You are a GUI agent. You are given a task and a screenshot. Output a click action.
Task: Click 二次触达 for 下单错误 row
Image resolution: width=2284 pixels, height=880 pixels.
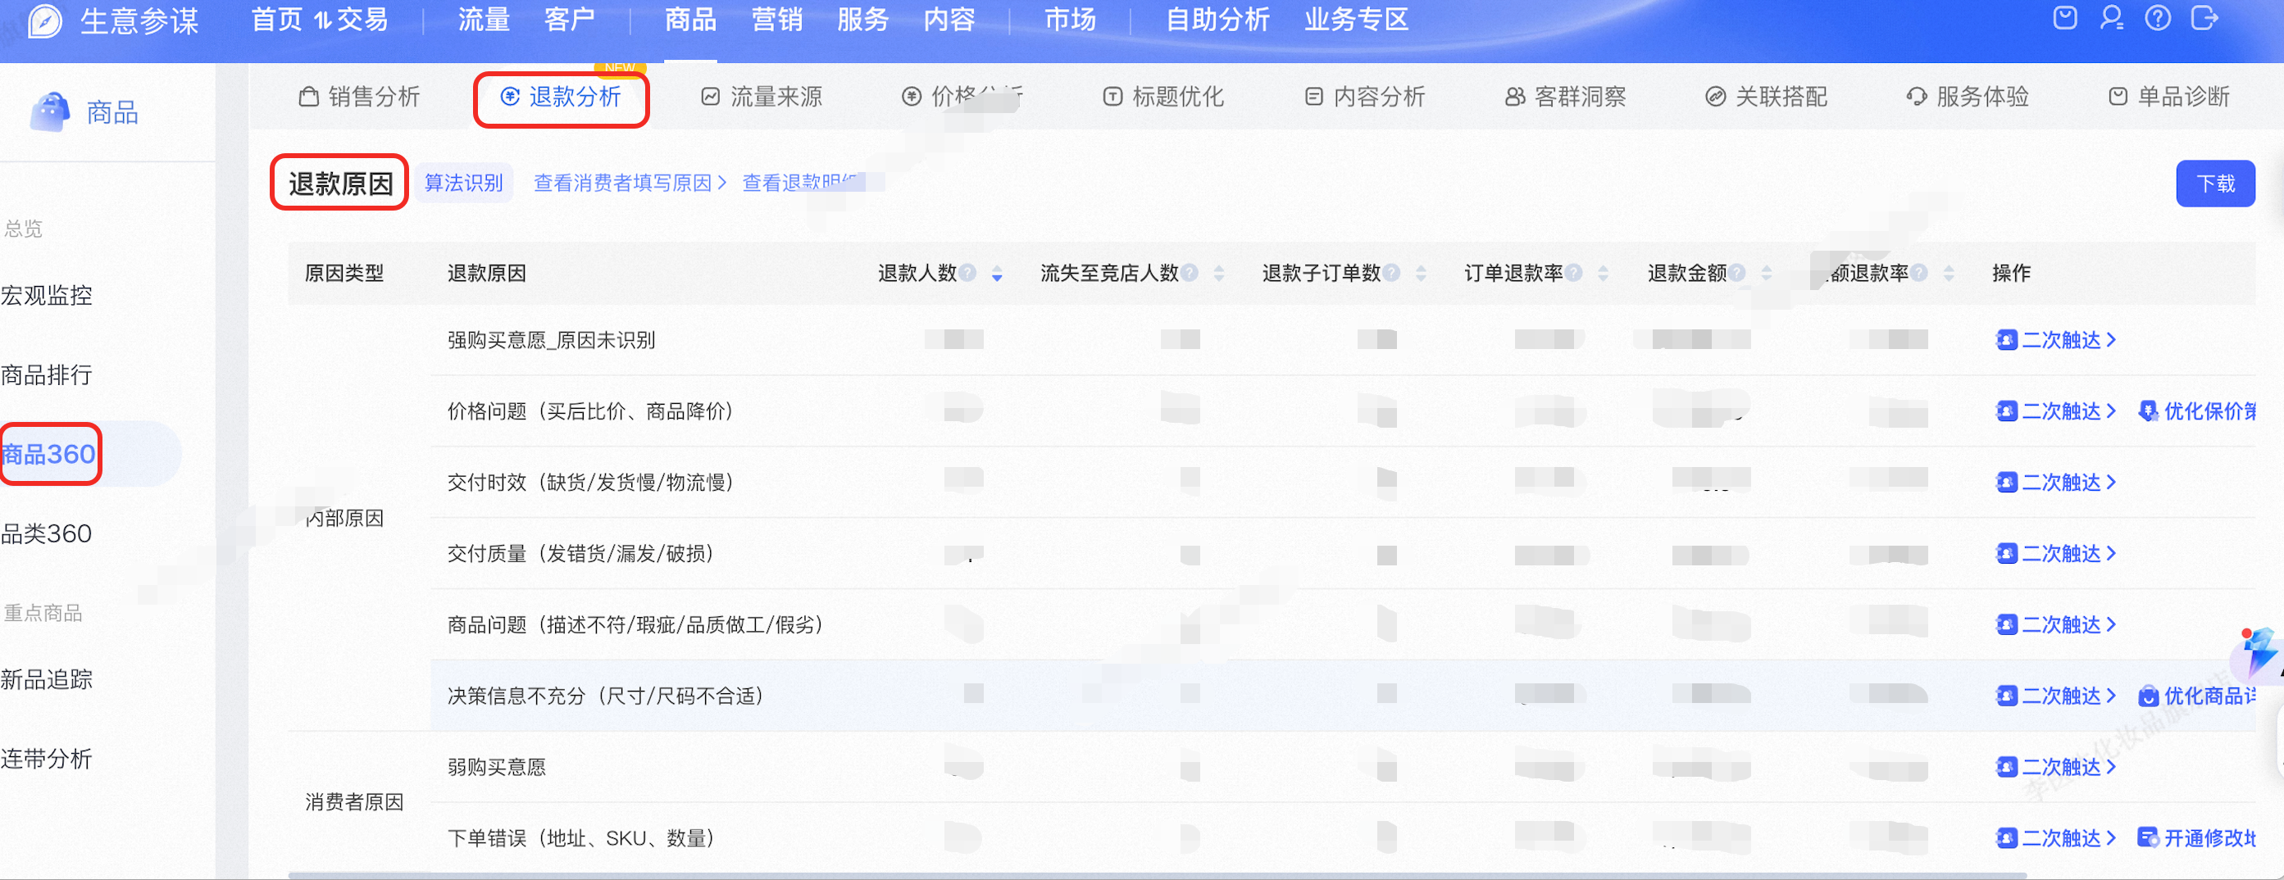click(2056, 837)
